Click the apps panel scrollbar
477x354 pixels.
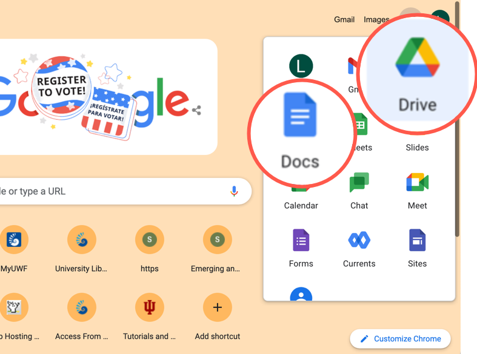[457, 119]
